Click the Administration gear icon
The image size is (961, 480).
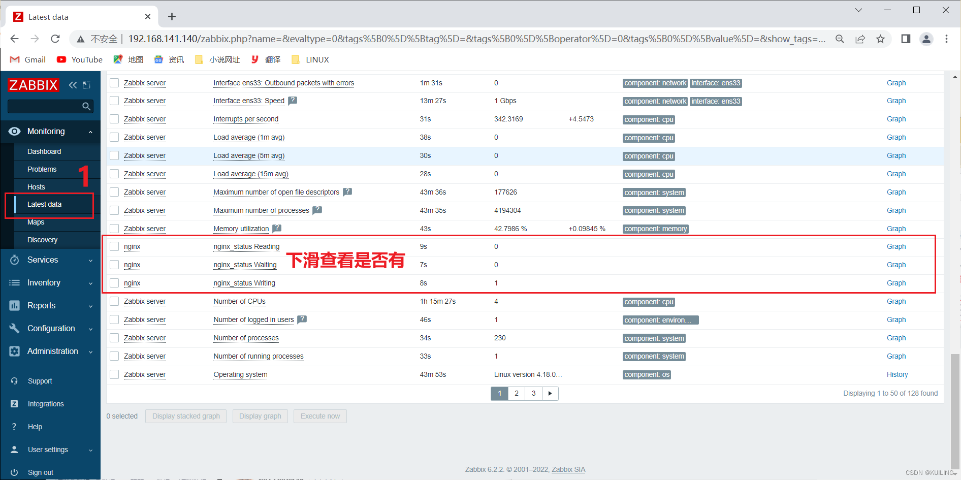click(x=15, y=351)
